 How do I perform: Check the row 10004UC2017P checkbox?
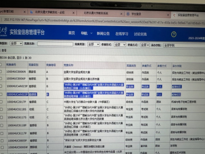click(1, 102)
